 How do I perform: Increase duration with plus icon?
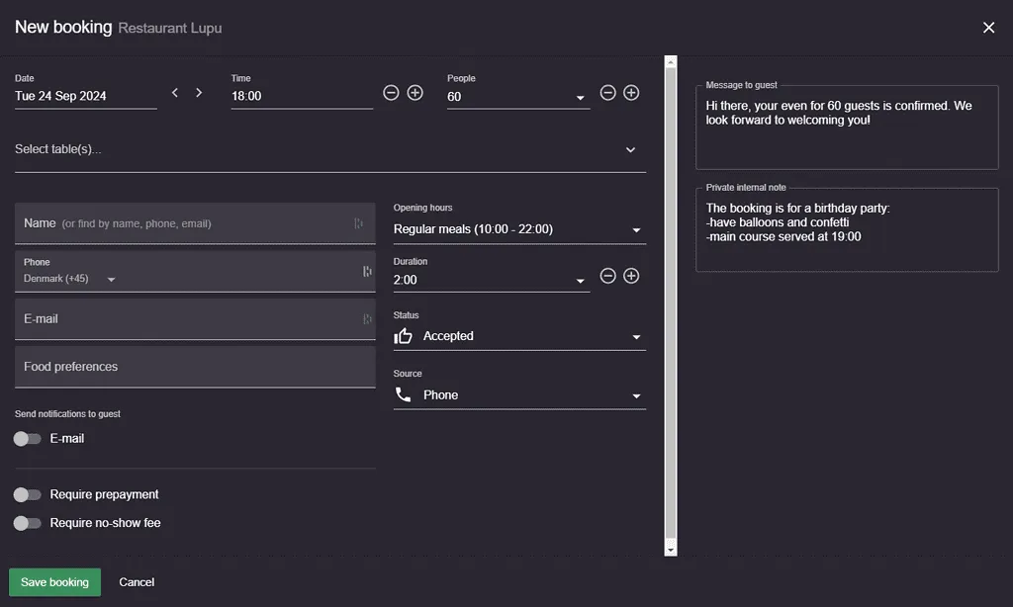[x=631, y=277]
